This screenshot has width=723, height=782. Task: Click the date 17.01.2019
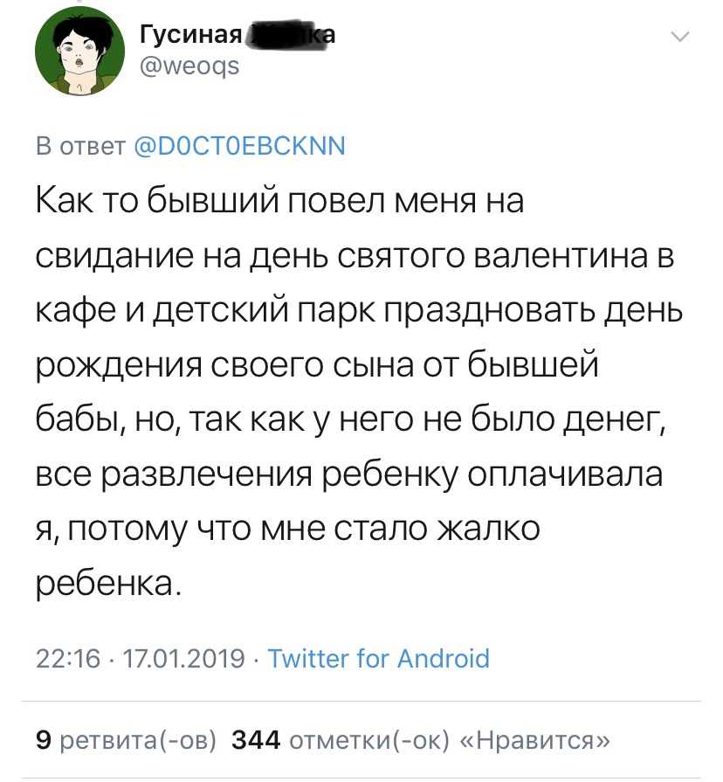(x=184, y=658)
